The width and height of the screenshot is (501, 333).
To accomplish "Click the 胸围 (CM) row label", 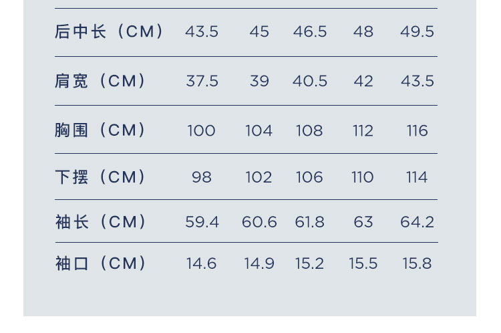I will click(x=100, y=130).
